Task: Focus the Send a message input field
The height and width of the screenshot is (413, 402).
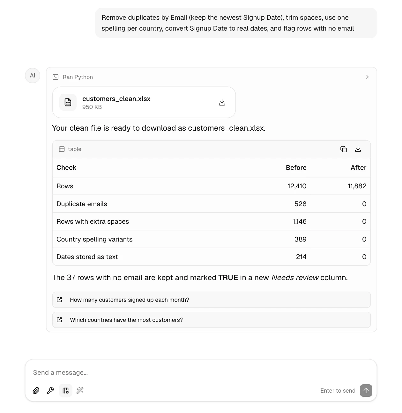Action: point(201,373)
